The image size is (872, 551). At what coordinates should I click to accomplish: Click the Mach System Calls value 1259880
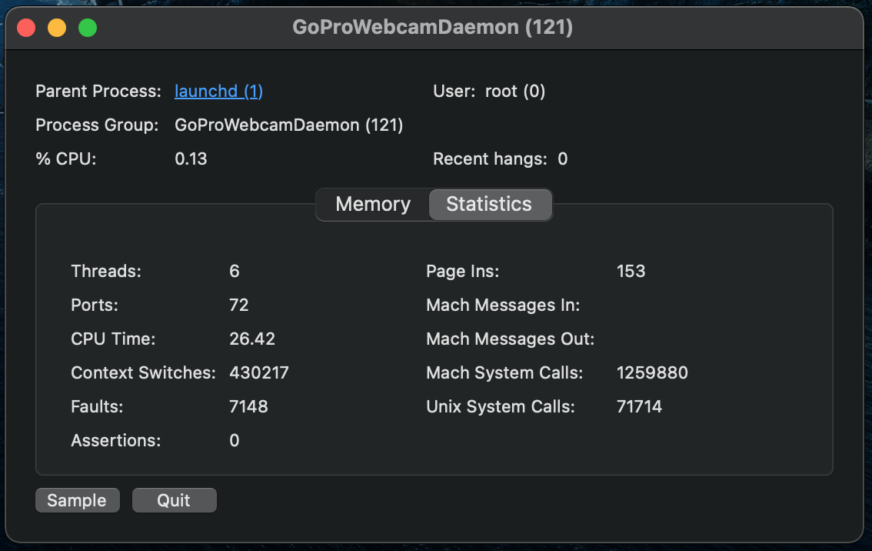coord(652,373)
